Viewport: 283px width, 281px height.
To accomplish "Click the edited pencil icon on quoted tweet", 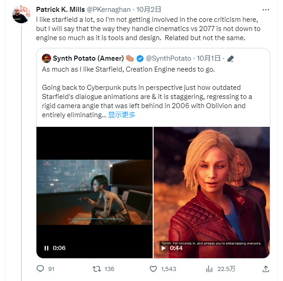I will point(231,58).
